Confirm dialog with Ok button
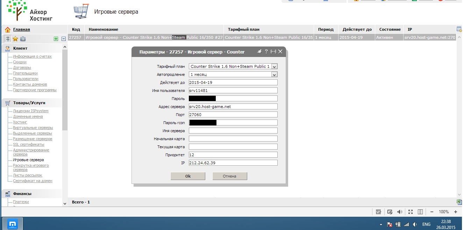The image size is (463, 230). point(188,176)
